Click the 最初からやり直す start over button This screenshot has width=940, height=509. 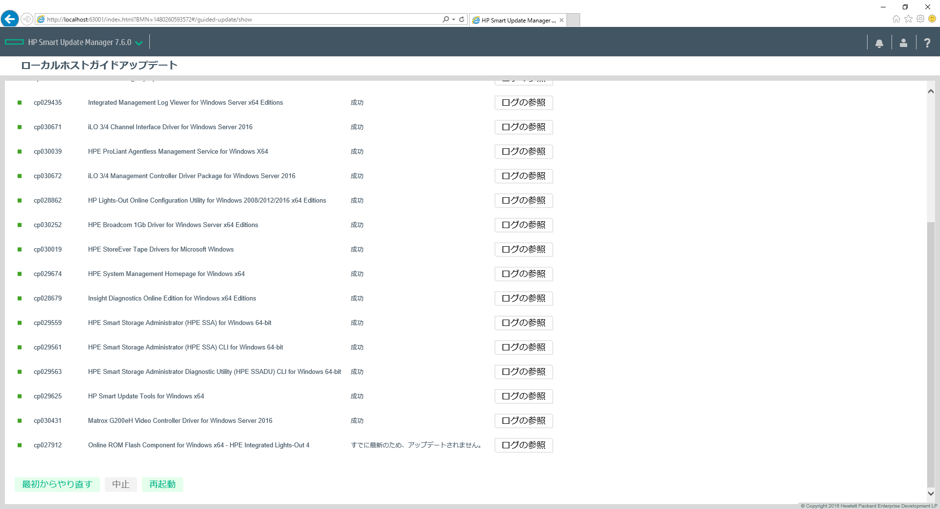[57, 485]
